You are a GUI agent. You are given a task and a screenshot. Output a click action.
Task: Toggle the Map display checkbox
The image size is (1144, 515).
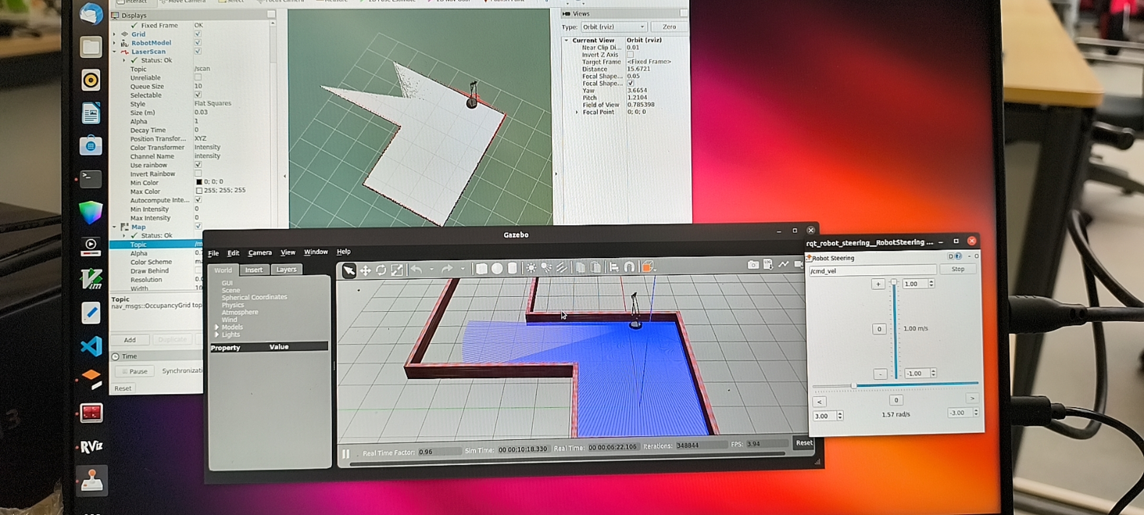tap(198, 226)
